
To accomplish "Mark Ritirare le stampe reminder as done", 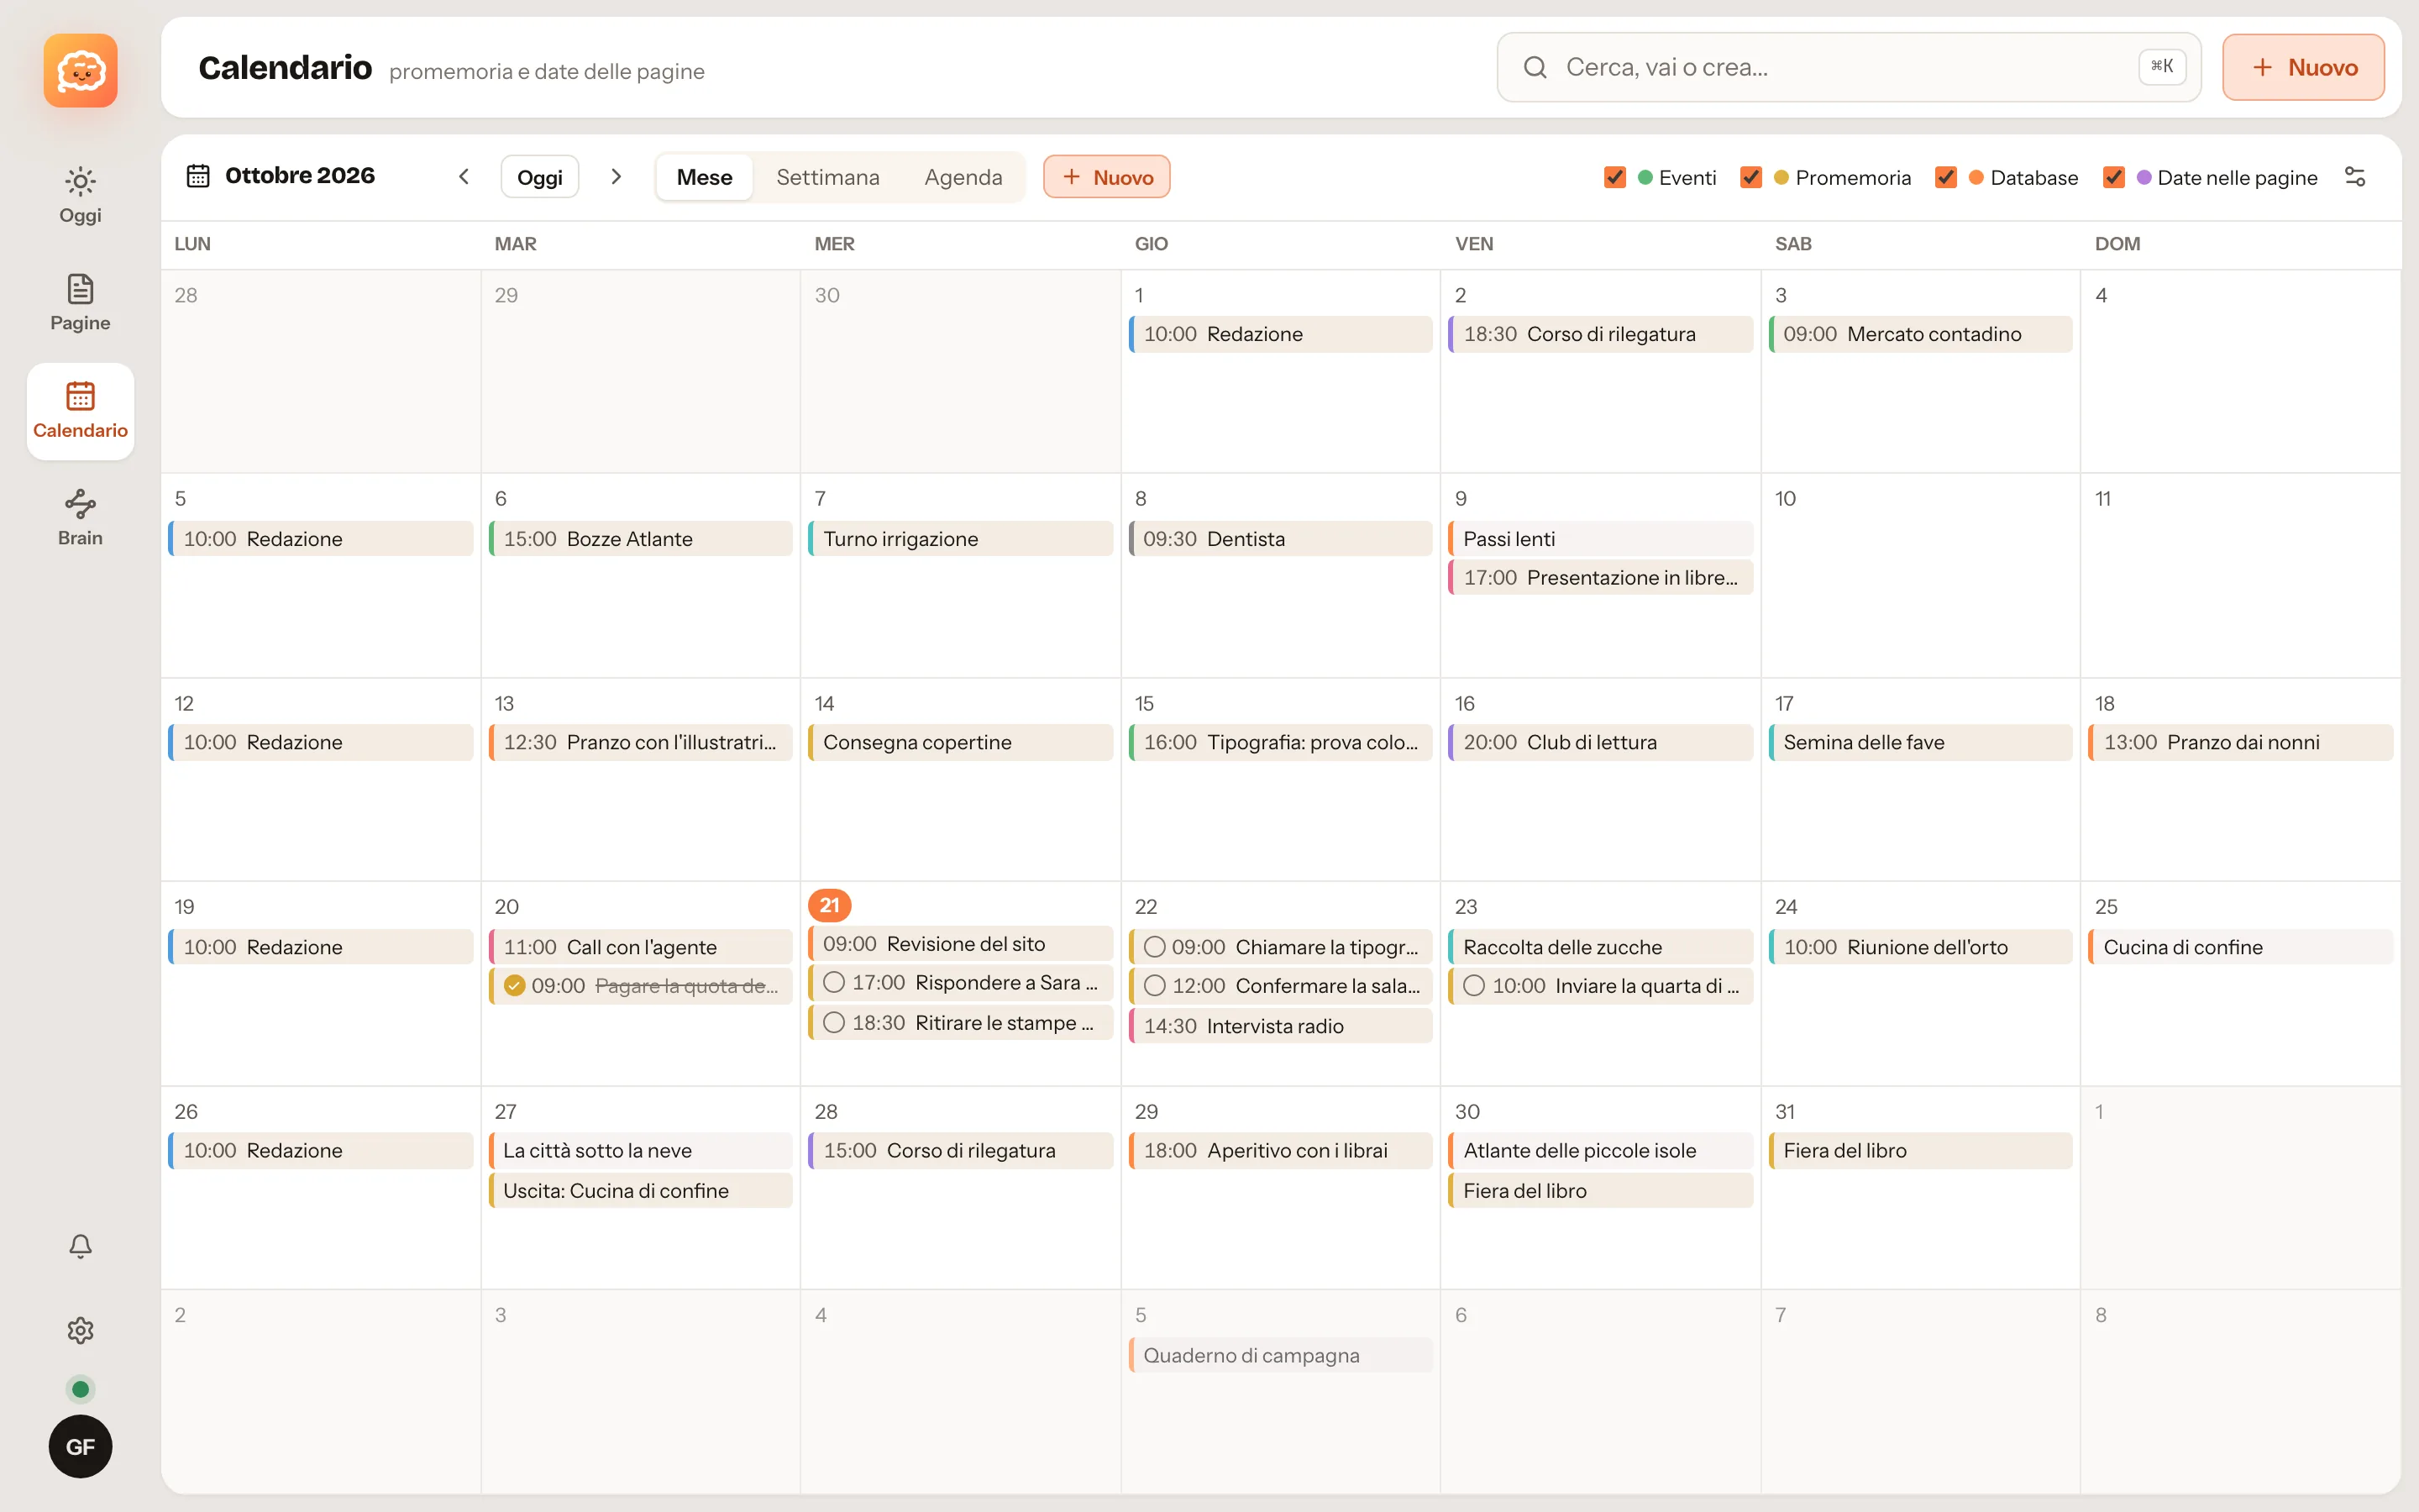I will click(x=834, y=1023).
